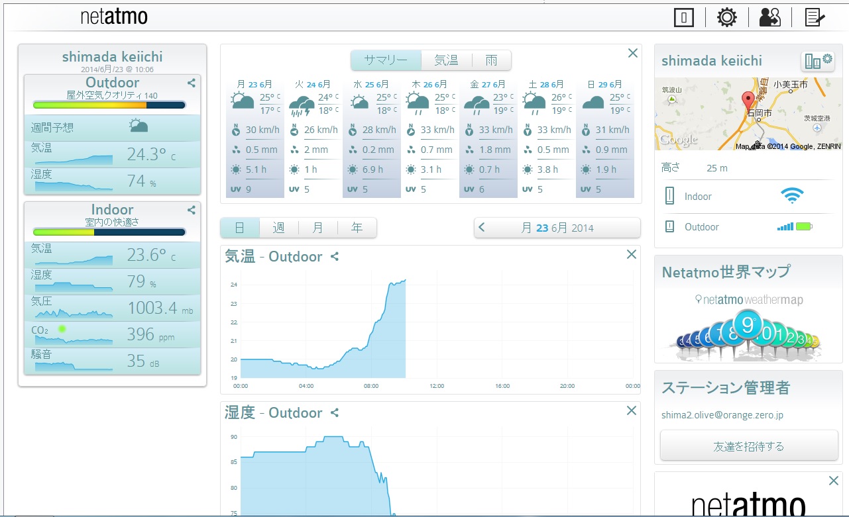Share the 気温 - Outdoor chart
The image size is (849, 517).
click(x=335, y=256)
